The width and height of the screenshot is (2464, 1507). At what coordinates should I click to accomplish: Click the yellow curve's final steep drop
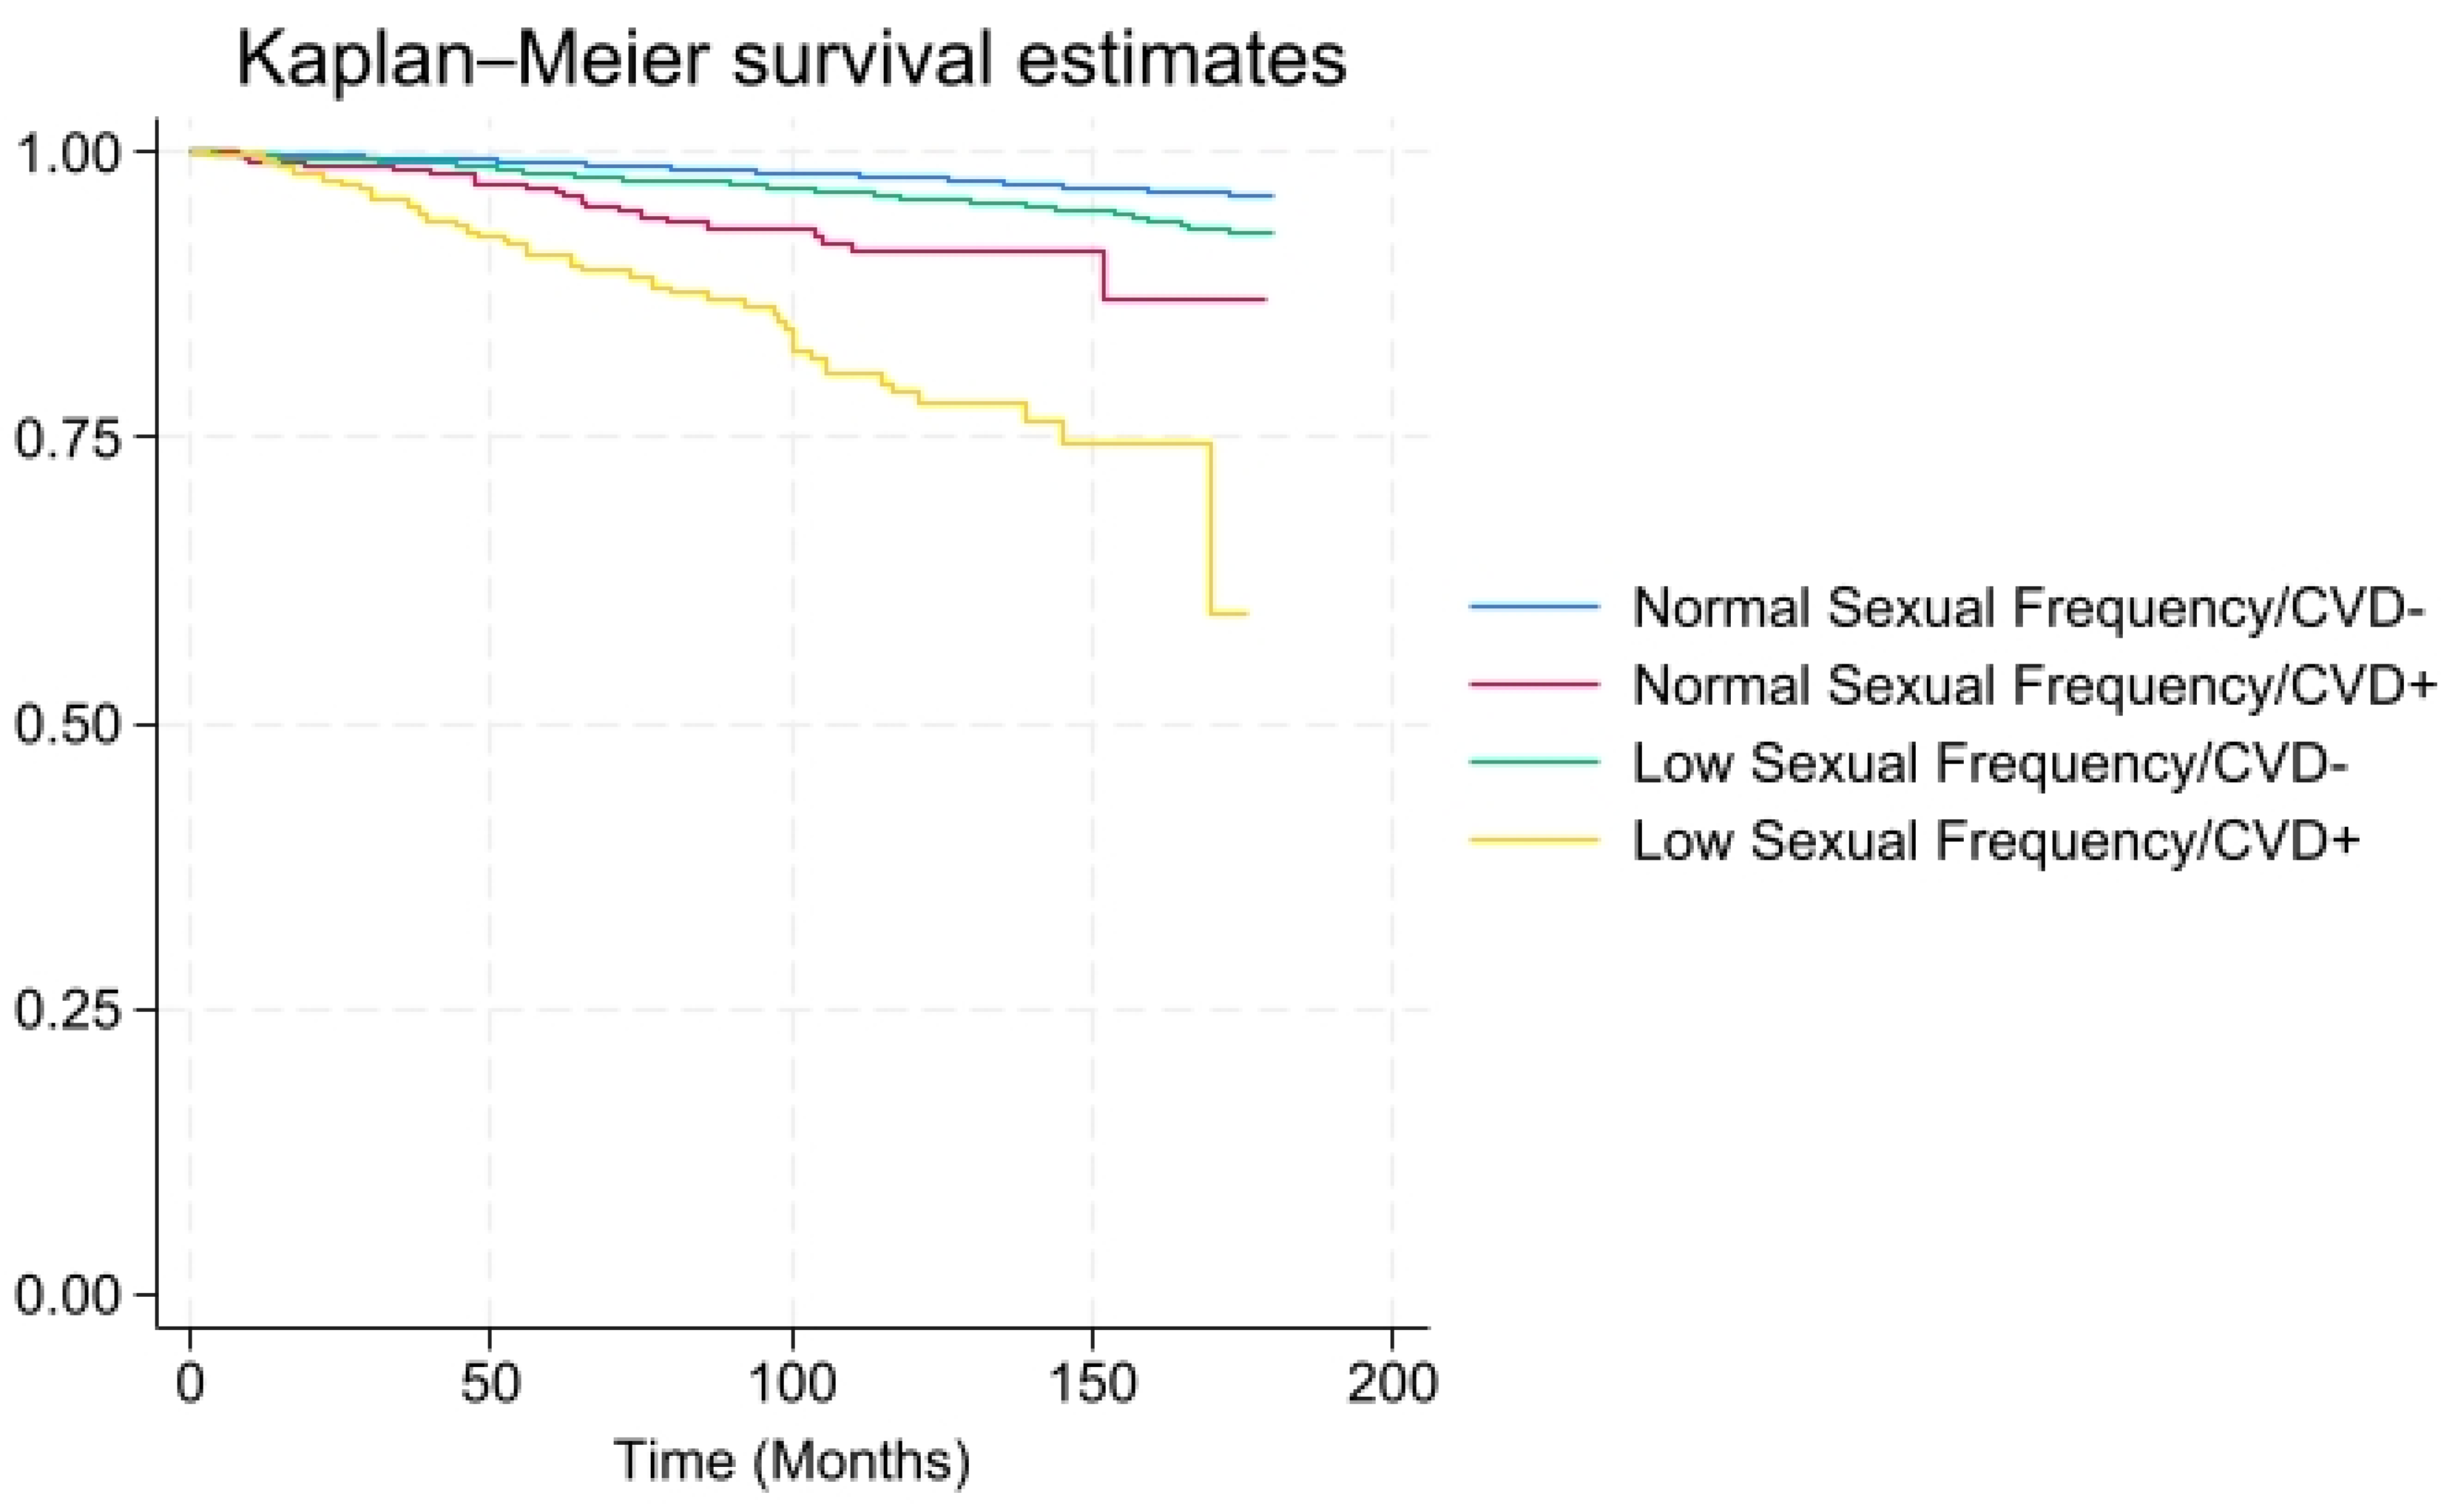[x=1211, y=527]
